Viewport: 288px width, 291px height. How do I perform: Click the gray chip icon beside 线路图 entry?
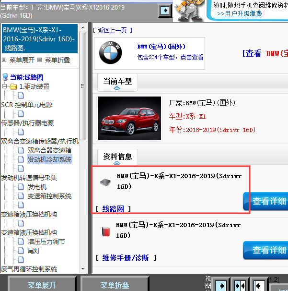[105, 182]
